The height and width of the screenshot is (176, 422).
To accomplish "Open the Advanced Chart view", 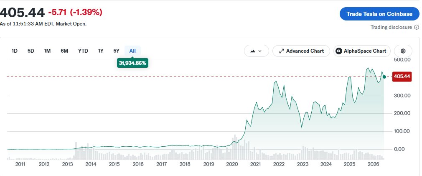I will [x=301, y=51].
